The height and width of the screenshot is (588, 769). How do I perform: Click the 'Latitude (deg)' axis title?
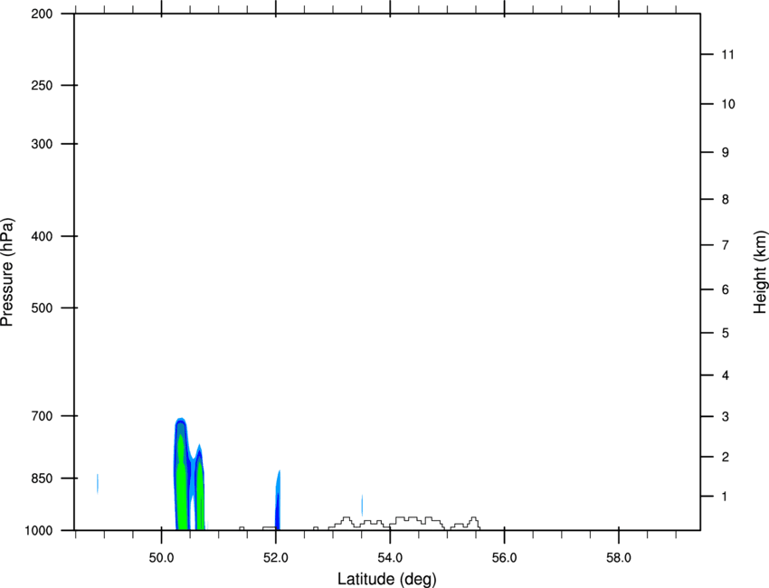tap(386, 579)
